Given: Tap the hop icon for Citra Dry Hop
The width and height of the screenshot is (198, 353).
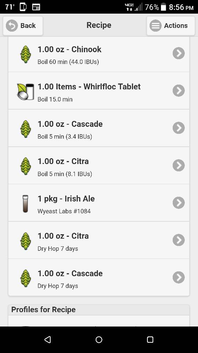Looking at the screenshot, I should tap(26, 241).
